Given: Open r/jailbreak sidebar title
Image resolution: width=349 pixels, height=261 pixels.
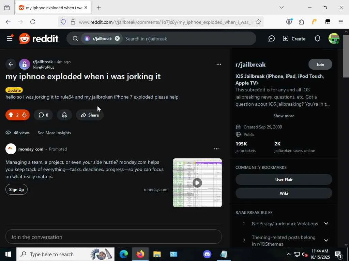Looking at the screenshot, I should [x=251, y=64].
